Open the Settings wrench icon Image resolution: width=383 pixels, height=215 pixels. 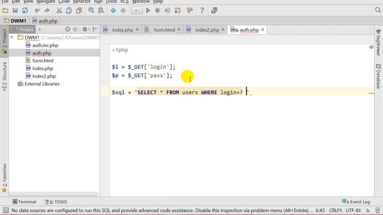pyautogui.click(x=190, y=11)
